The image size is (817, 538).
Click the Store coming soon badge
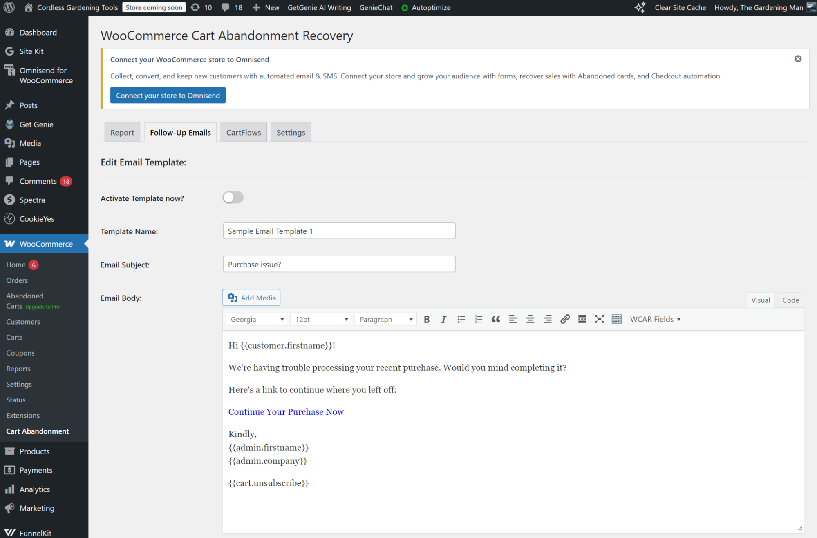tap(154, 7)
